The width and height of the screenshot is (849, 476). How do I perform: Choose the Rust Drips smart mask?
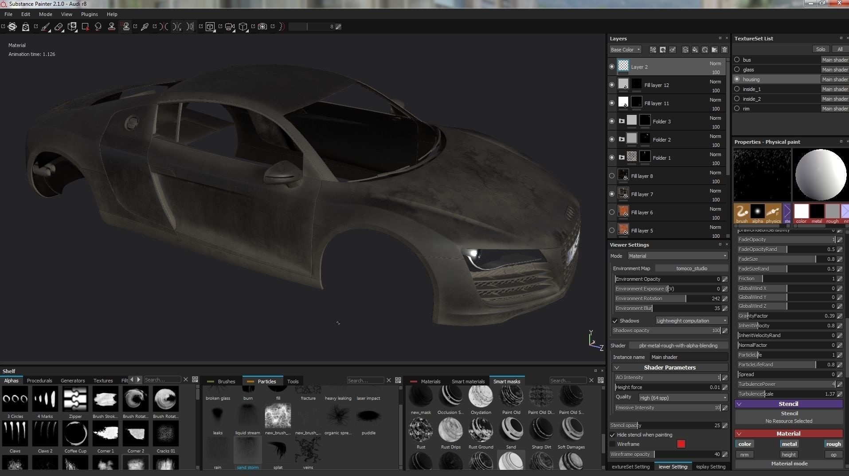tap(451, 430)
